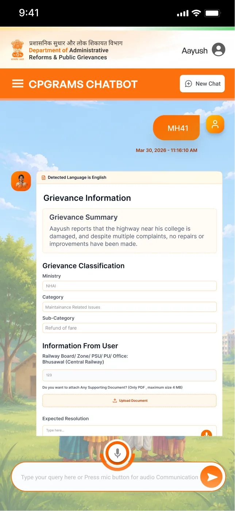Click the Railway Board input showing 123
Image resolution: width=235 pixels, height=511 pixels.
(x=130, y=375)
